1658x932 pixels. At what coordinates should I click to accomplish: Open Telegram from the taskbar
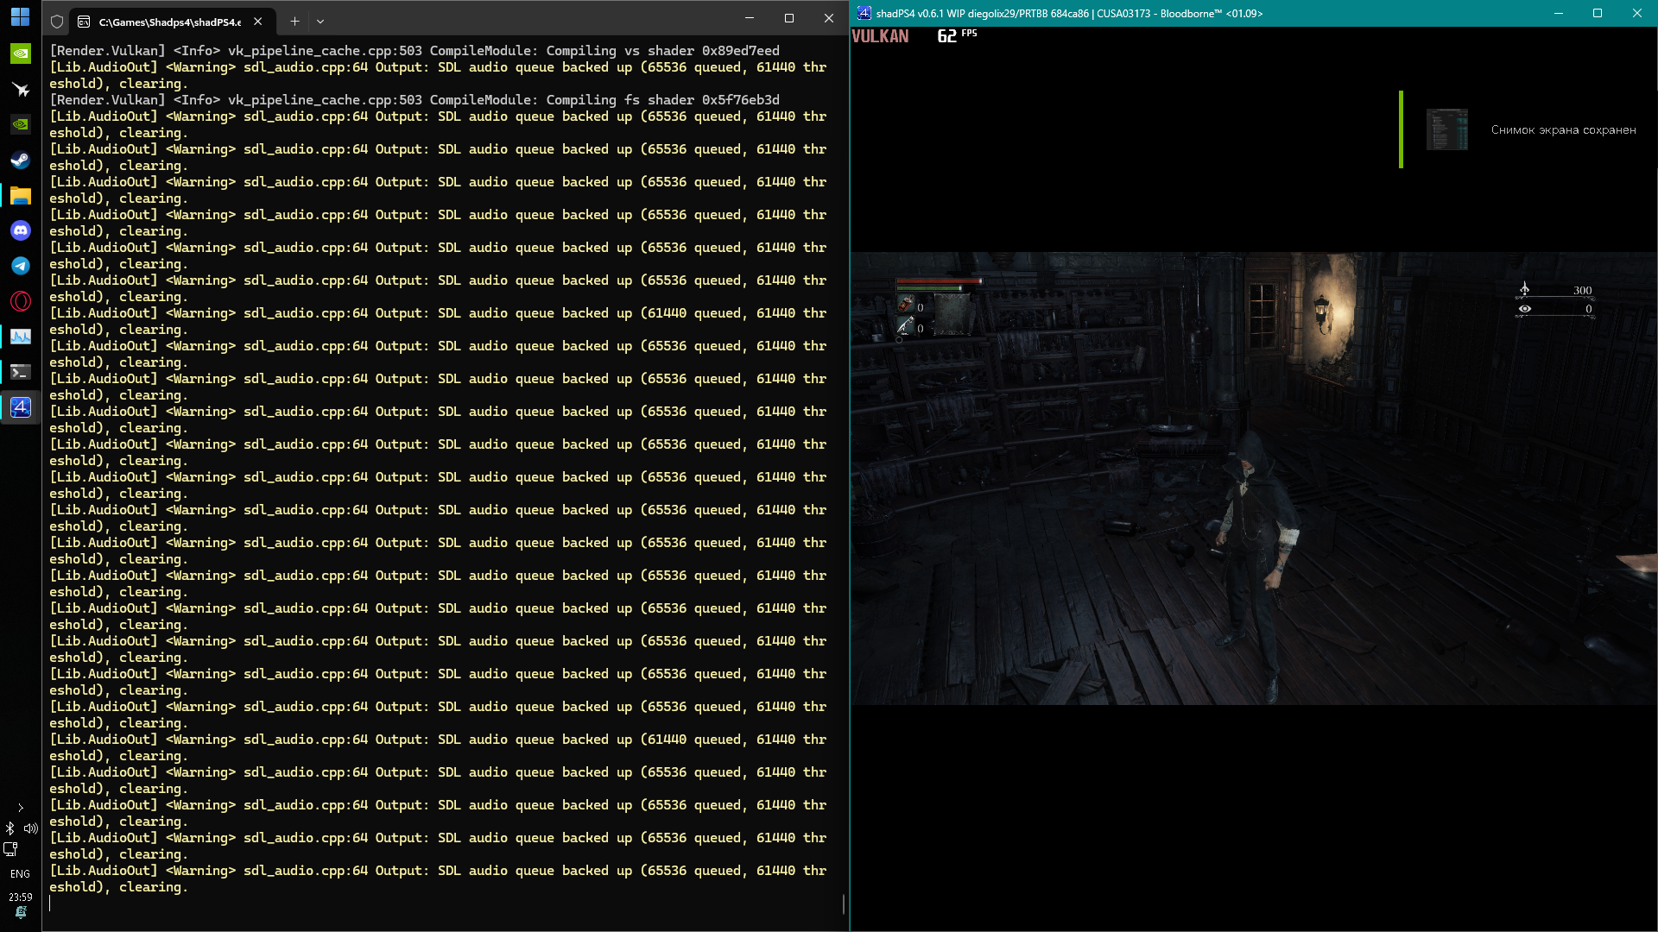pyautogui.click(x=20, y=266)
